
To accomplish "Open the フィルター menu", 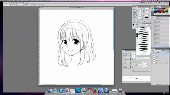I will (x=35, y=1).
